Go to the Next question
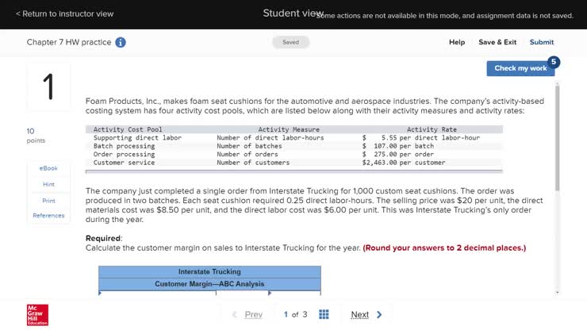587x330 pixels. tap(360, 315)
